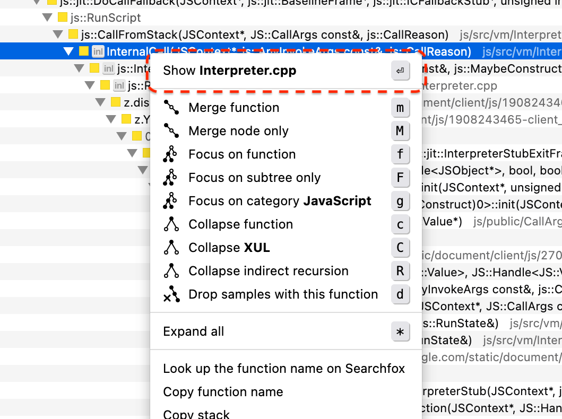Click the Focus on category JavaScript icon
The height and width of the screenshot is (419, 562).
pyautogui.click(x=170, y=201)
